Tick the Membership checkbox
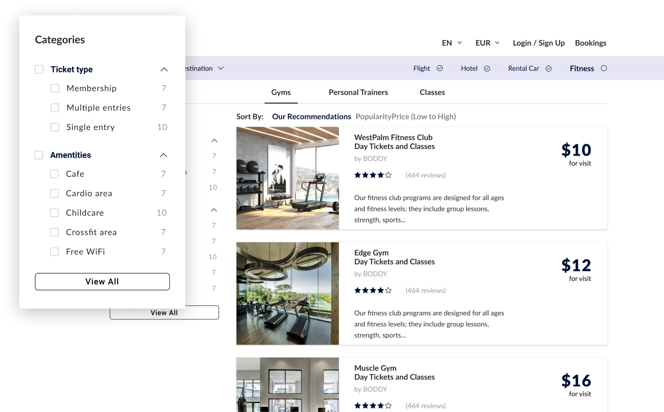Viewport: 664px width, 412px height. 55,88
